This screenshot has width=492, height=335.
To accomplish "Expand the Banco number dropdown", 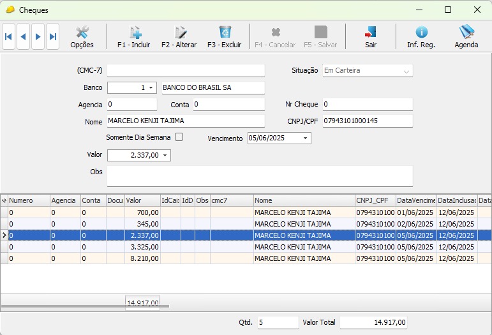I will (x=151, y=87).
